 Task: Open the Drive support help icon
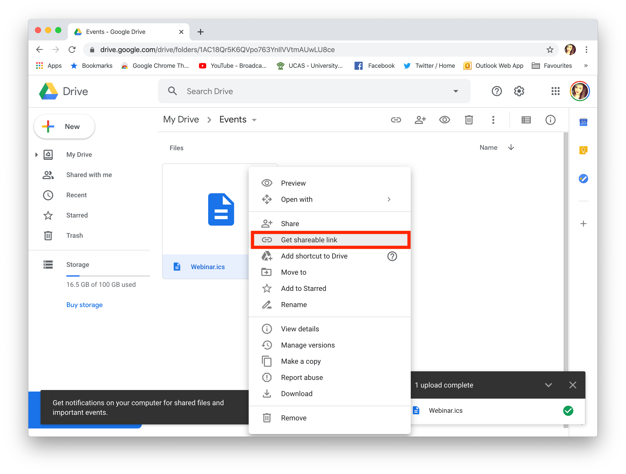point(496,91)
